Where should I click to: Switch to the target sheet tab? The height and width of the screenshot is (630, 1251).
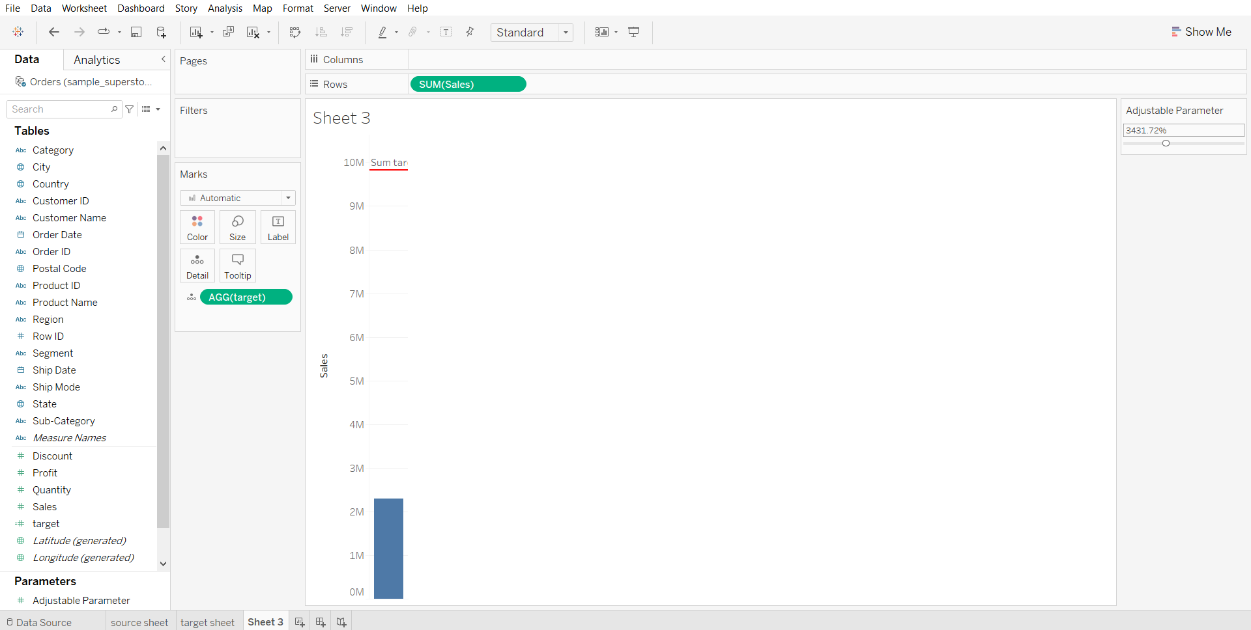(207, 622)
